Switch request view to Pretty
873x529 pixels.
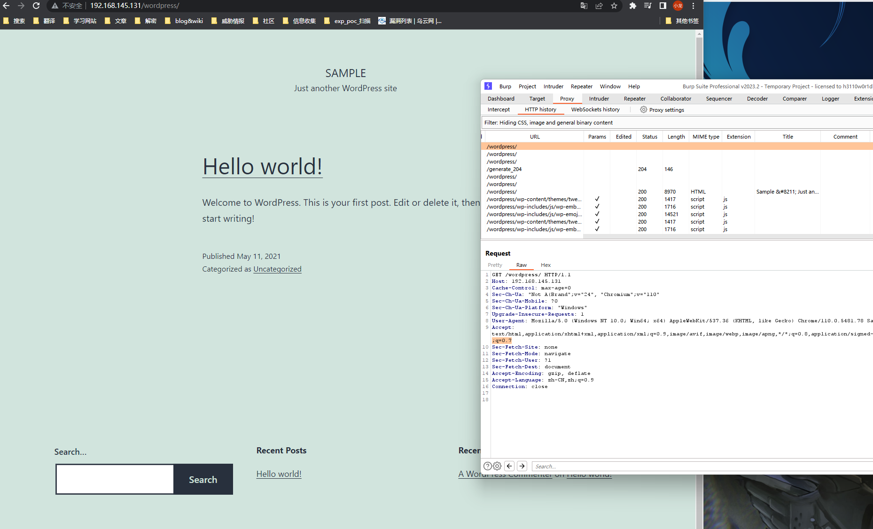point(495,265)
